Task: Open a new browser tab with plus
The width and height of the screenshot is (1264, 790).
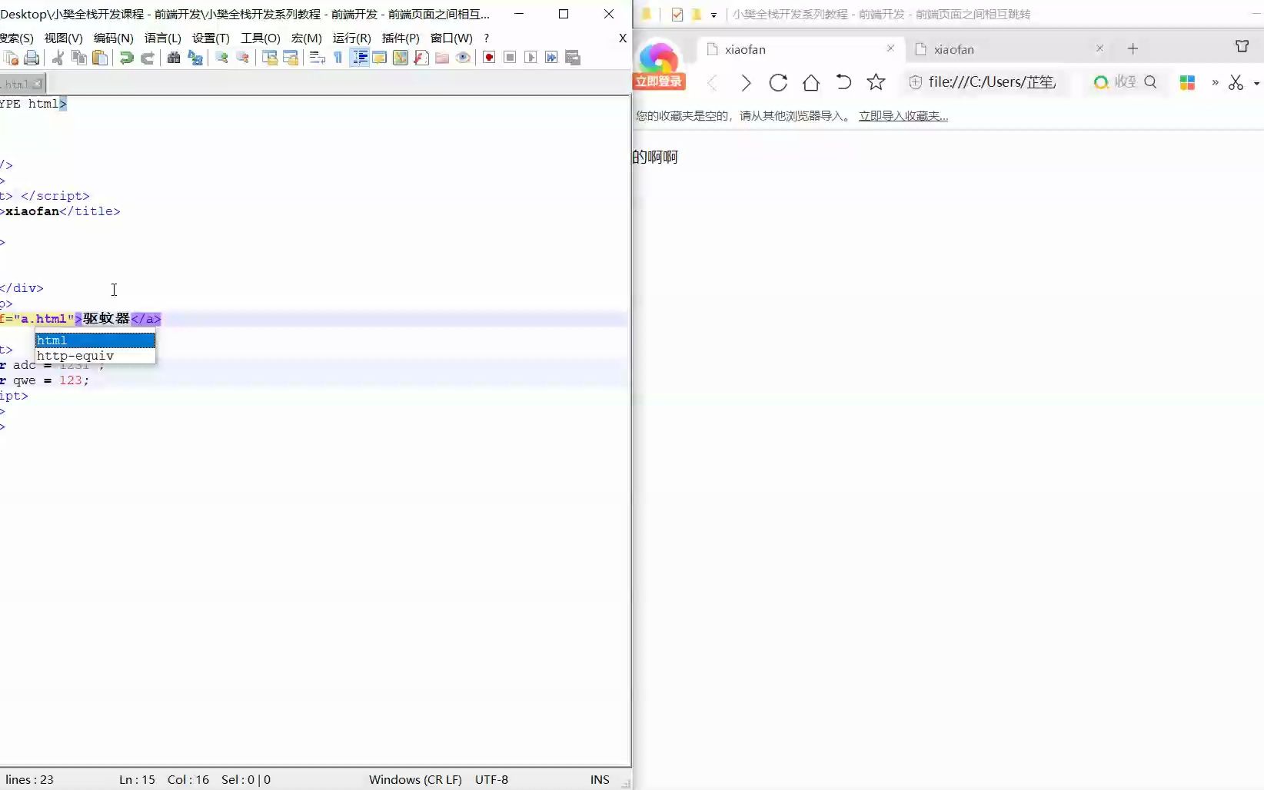Action: tap(1133, 48)
